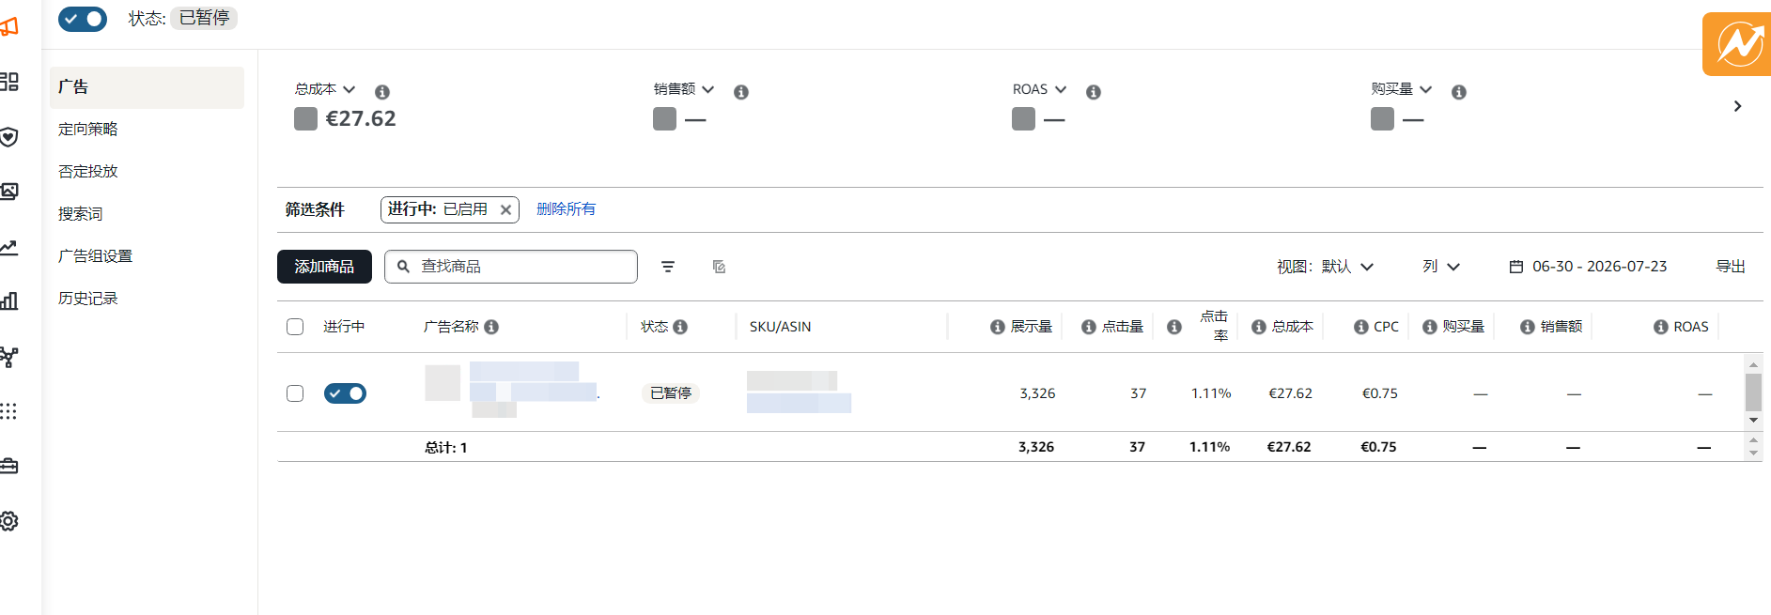Open the date range 06-30 - 2026-07-23 picker
1771x615 pixels.
[x=1588, y=267]
